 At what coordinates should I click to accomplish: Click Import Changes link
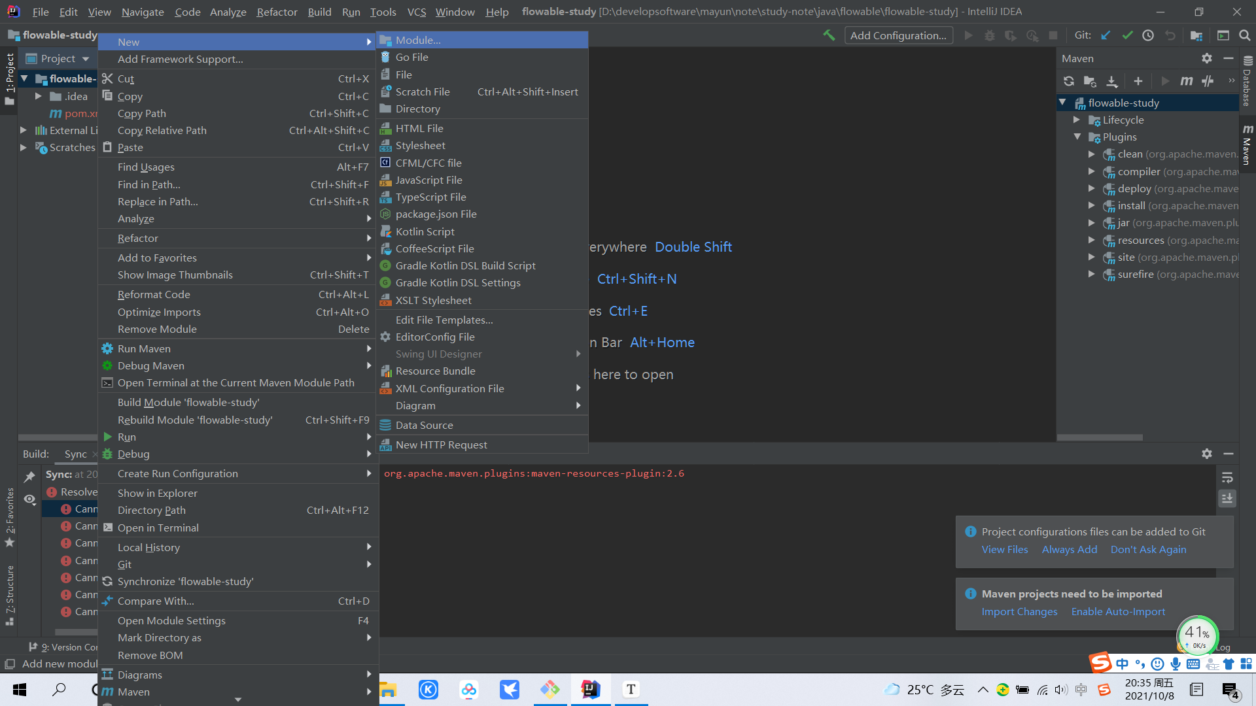point(1019,611)
